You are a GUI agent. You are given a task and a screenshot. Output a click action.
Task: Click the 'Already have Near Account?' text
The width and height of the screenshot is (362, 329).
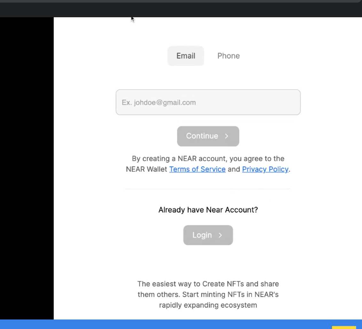[208, 210]
